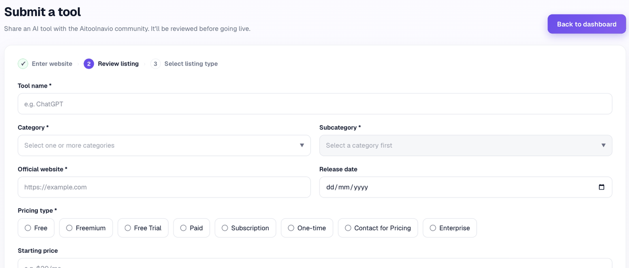
Task: Click the Starting price label
Action: (38, 250)
